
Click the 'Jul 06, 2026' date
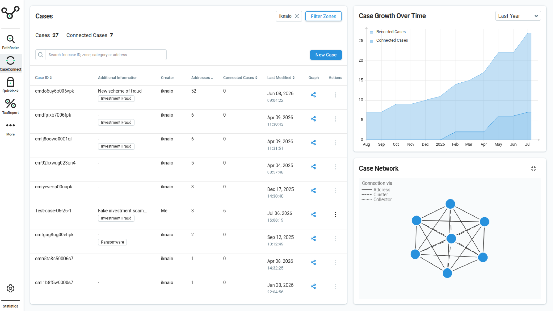coord(279,213)
